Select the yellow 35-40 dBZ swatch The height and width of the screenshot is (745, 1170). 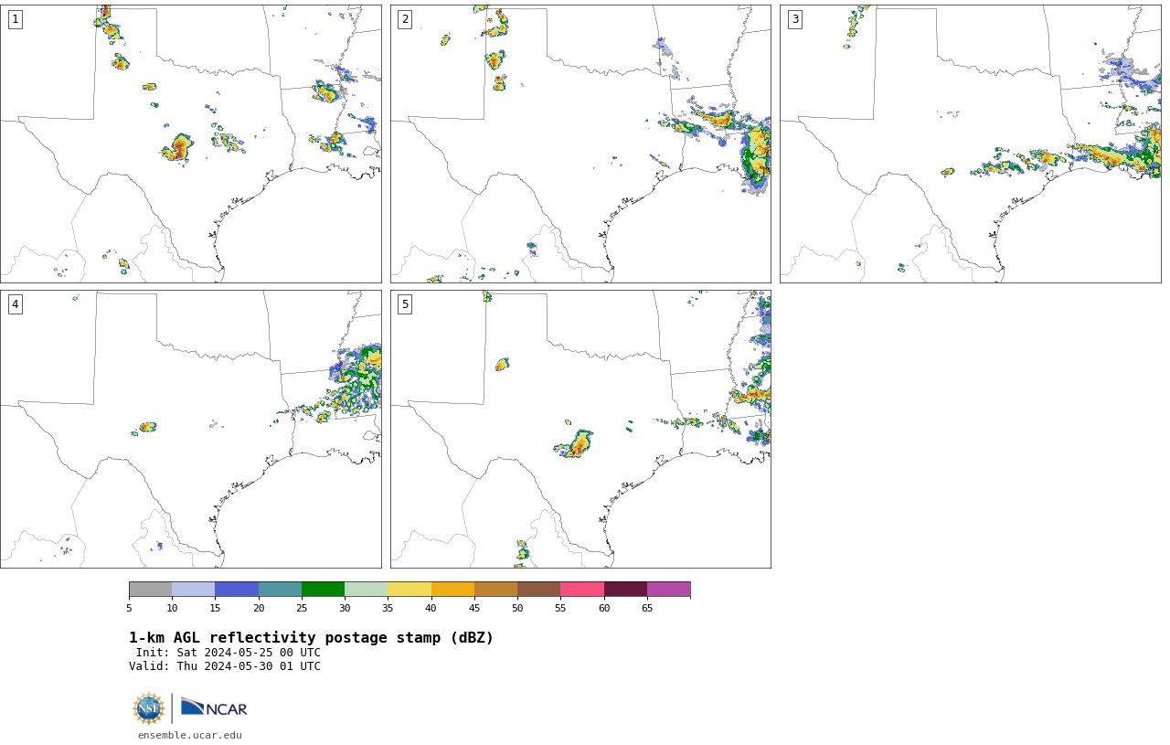[x=409, y=589]
